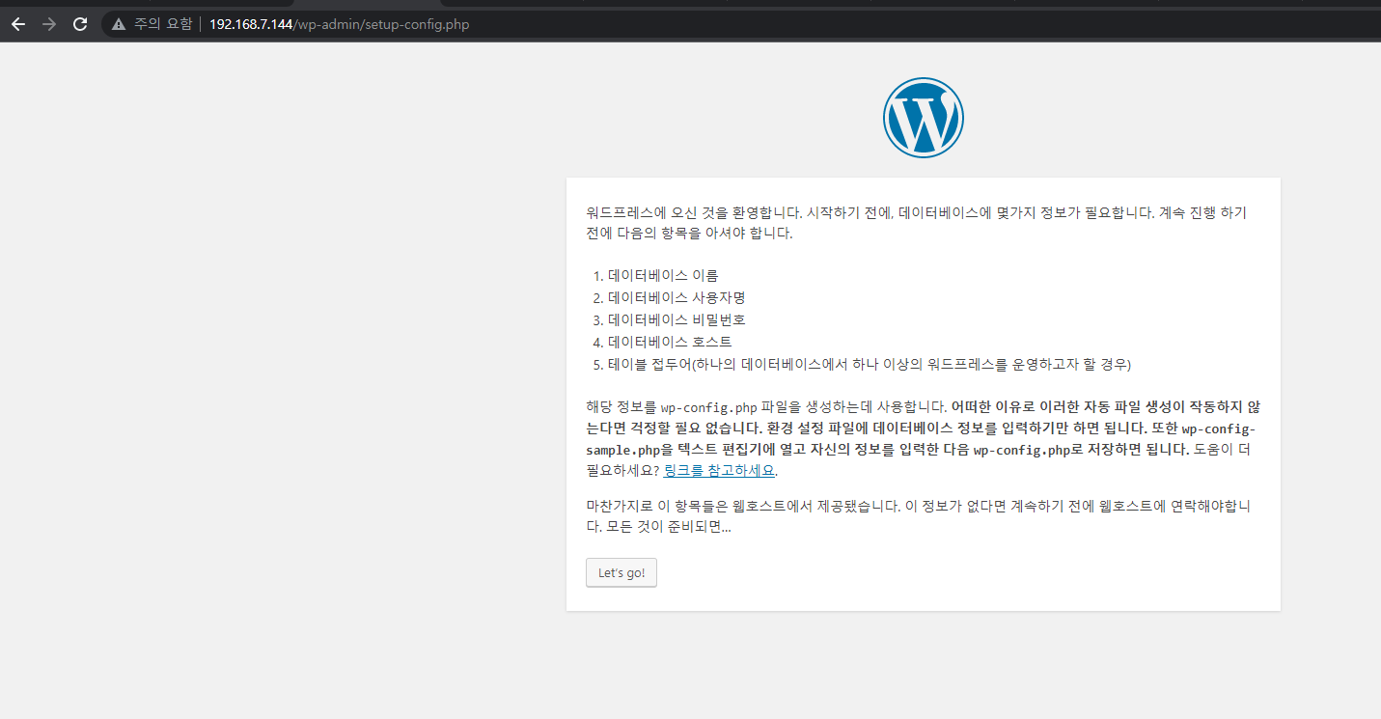The width and height of the screenshot is (1381, 719).
Task: Click the Let's go! button
Action: (621, 572)
